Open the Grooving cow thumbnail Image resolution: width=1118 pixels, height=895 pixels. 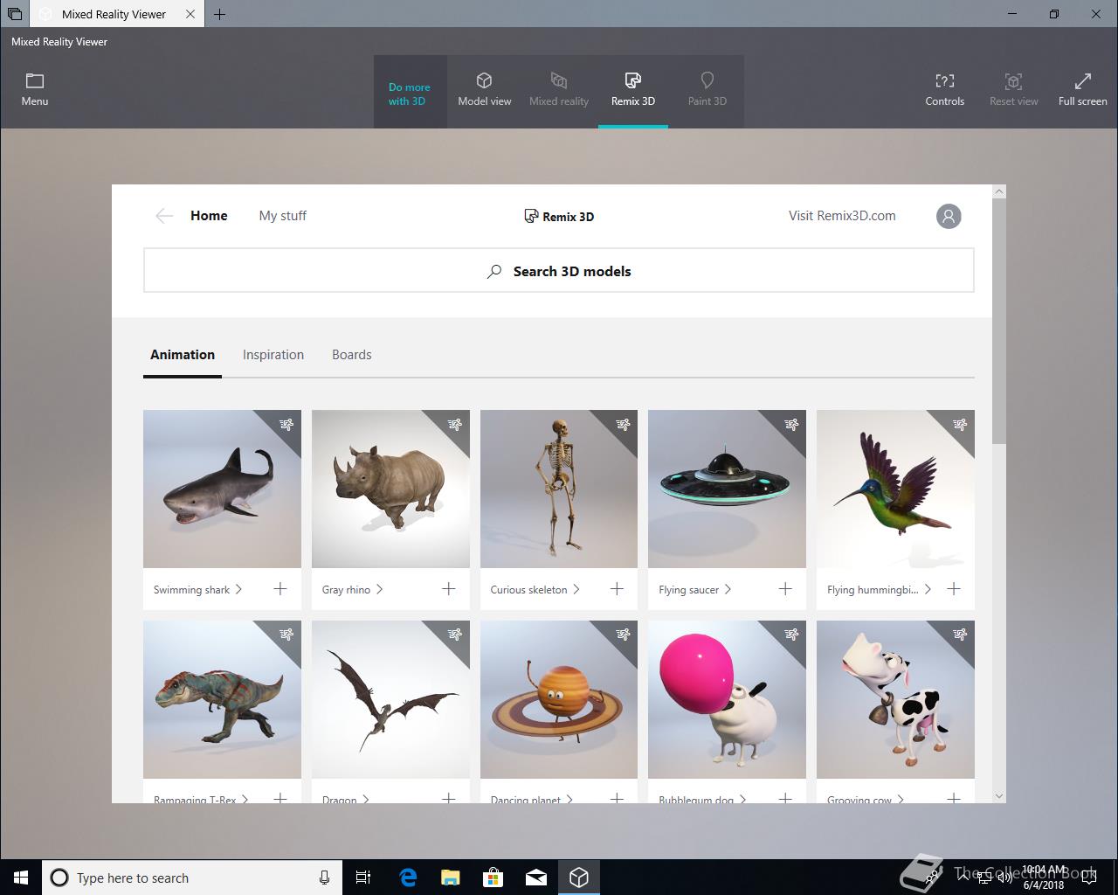(x=895, y=699)
